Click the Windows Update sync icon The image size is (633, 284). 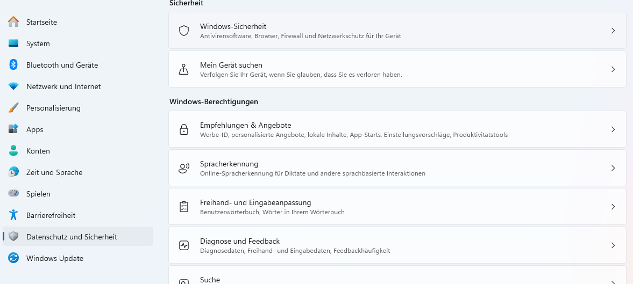(13, 258)
